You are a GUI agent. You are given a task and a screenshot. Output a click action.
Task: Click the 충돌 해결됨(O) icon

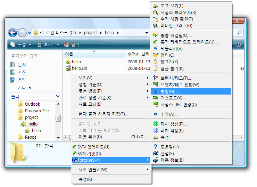coord(155,35)
